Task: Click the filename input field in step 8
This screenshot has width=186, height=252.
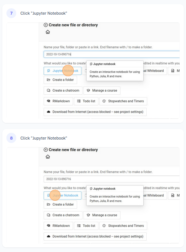Action: [112, 179]
